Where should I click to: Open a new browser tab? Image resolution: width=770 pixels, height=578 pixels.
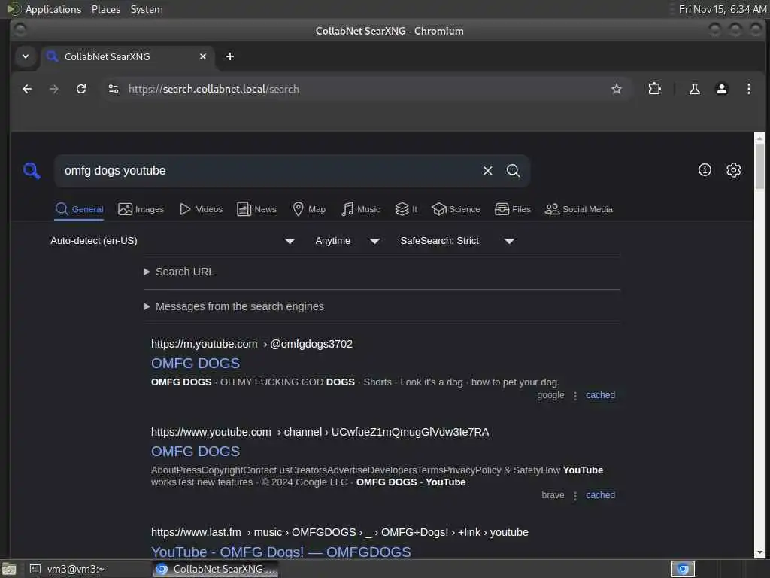click(230, 56)
